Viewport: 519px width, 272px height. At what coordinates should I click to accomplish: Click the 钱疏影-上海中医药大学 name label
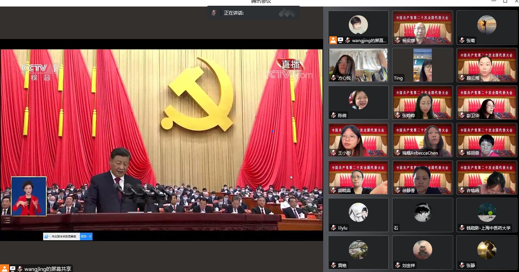tap(488, 228)
